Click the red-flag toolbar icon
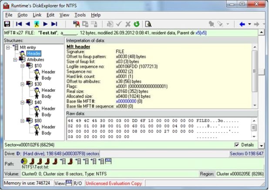 (x=77, y=24)
